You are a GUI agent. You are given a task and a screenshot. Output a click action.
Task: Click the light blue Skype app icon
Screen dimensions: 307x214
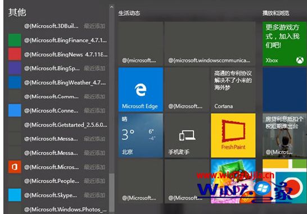point(15,195)
